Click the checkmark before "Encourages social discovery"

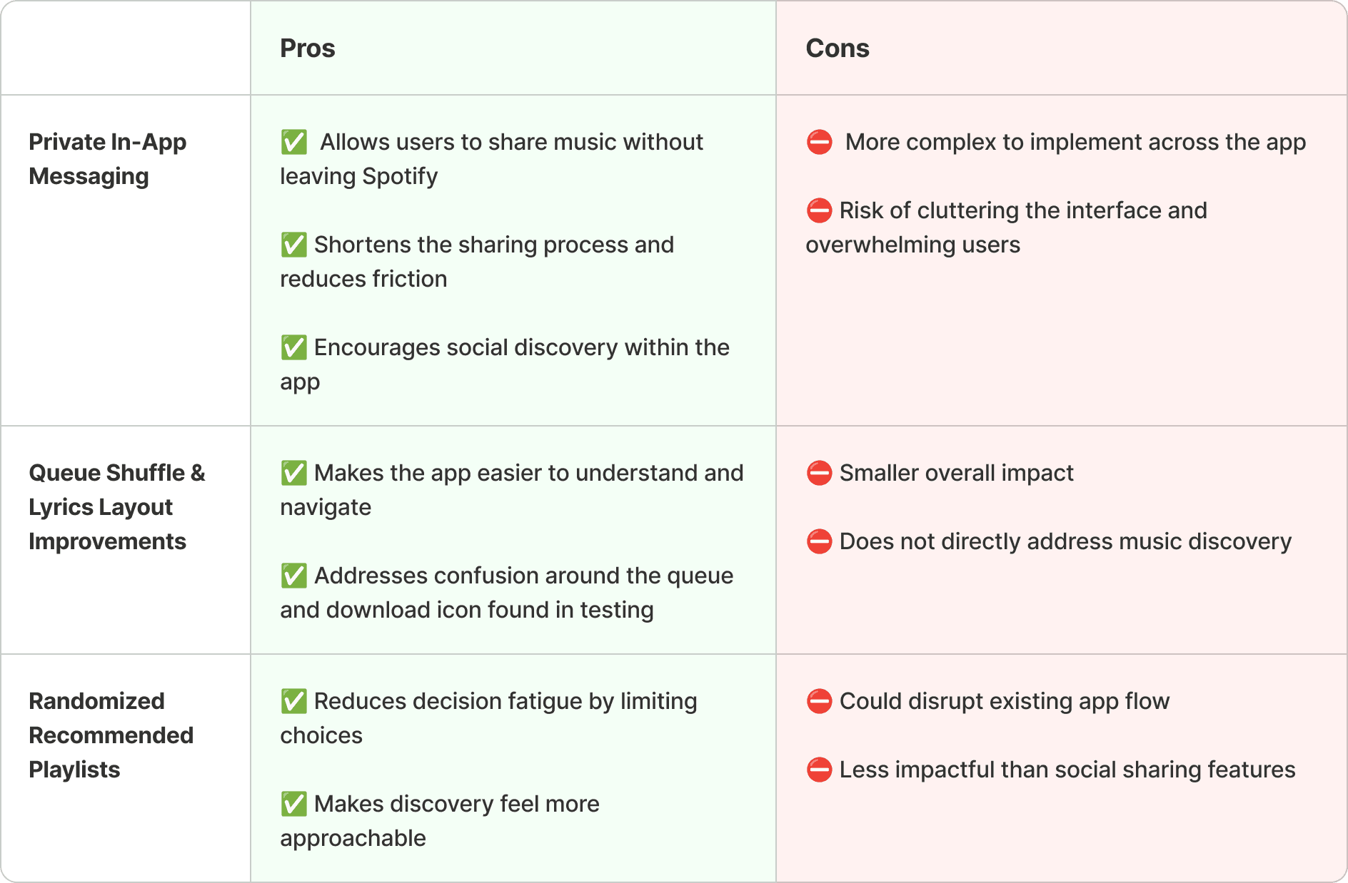click(x=293, y=347)
